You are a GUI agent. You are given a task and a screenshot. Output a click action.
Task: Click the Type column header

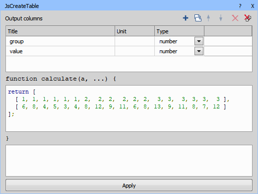180,31
